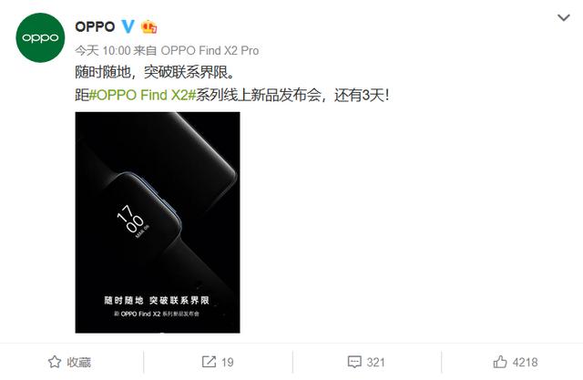Click the blue V verified badge
This screenshot has height=380, width=583.
(128, 26)
